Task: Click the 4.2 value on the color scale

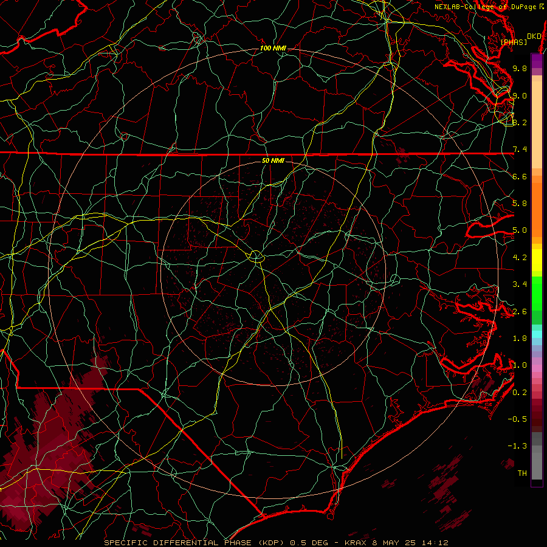Action: (x=520, y=258)
